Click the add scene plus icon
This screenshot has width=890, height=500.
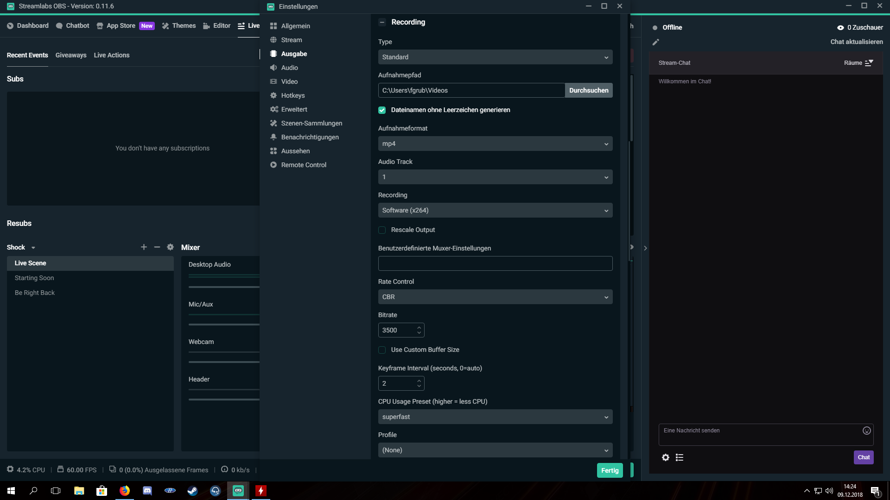click(x=144, y=247)
